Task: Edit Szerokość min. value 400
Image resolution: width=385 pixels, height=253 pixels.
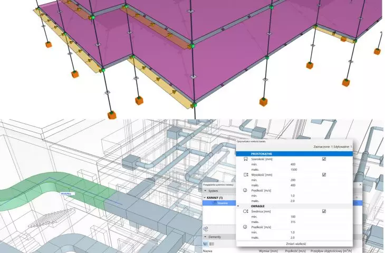Action: (x=293, y=164)
